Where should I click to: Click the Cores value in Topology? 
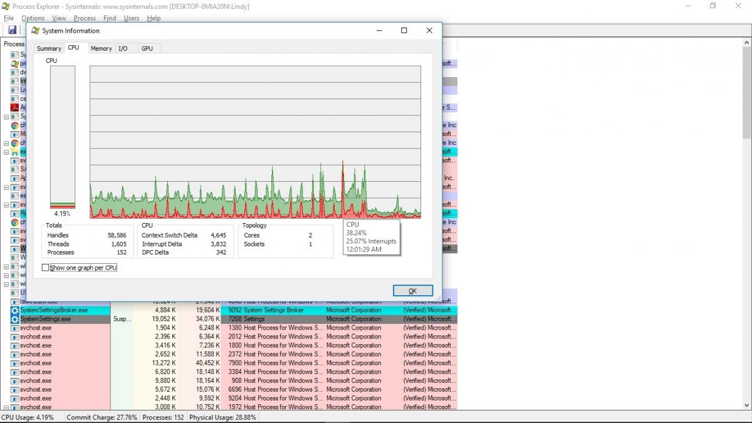310,236
